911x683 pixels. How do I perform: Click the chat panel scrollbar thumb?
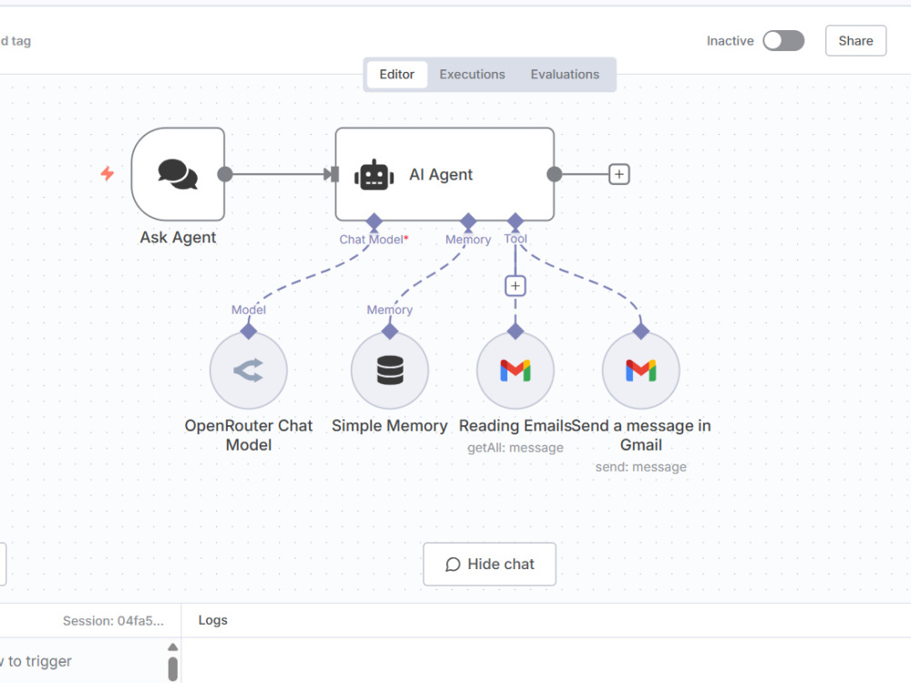click(172, 668)
